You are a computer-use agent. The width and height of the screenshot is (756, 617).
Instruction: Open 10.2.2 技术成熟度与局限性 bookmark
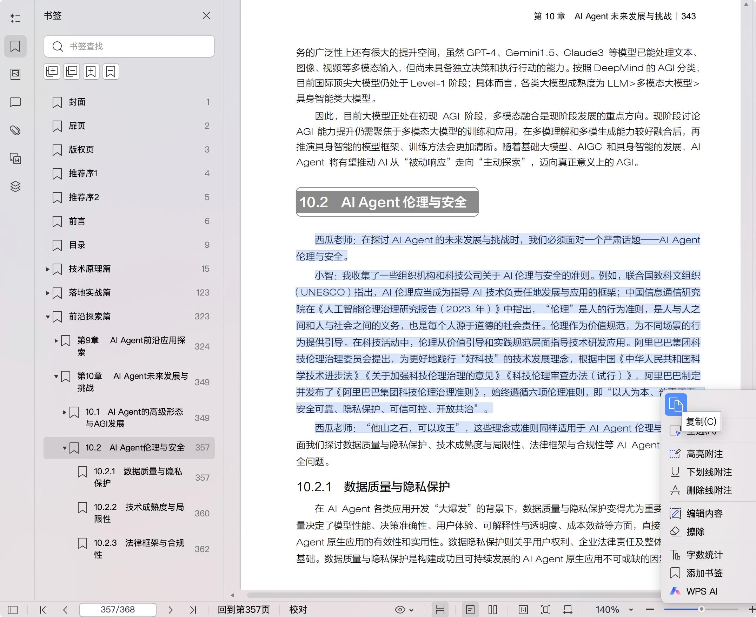click(x=129, y=513)
